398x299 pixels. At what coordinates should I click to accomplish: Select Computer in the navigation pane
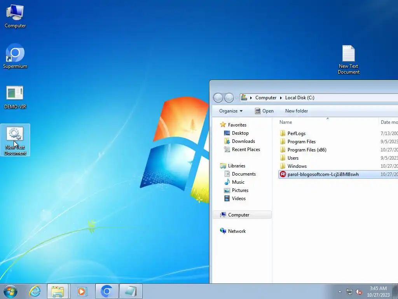242,215
